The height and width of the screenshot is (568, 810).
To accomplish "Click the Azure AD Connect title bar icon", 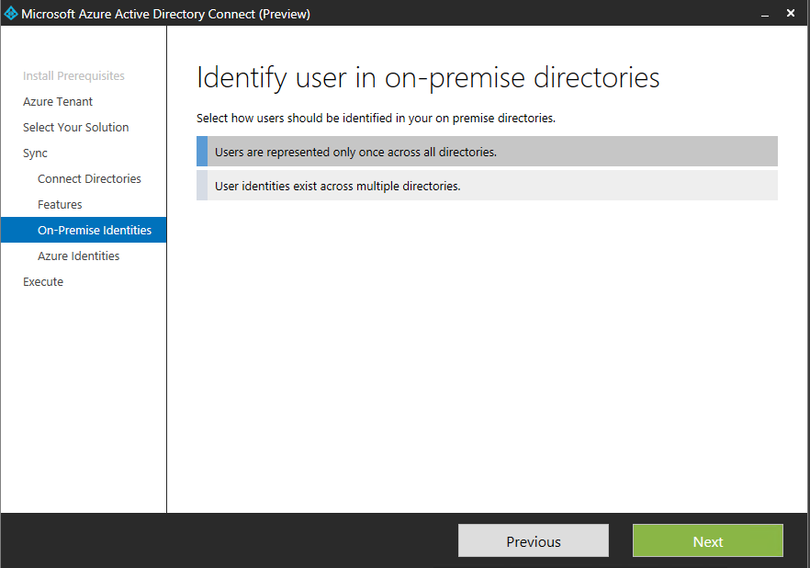I will [x=11, y=14].
